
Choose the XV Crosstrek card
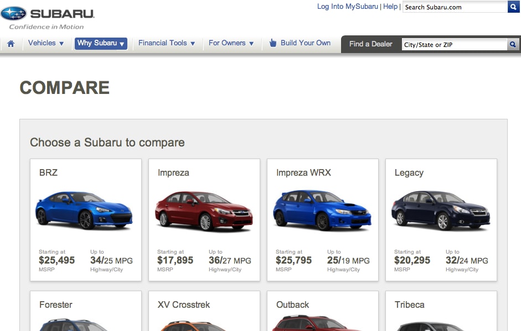[x=204, y=311]
